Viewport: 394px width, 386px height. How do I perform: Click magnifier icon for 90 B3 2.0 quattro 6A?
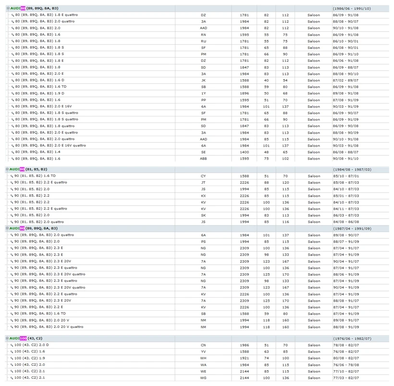(x=12, y=235)
